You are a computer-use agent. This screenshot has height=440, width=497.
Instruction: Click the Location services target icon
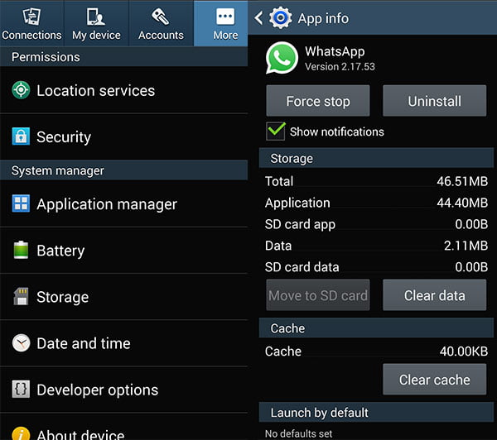pos(21,90)
